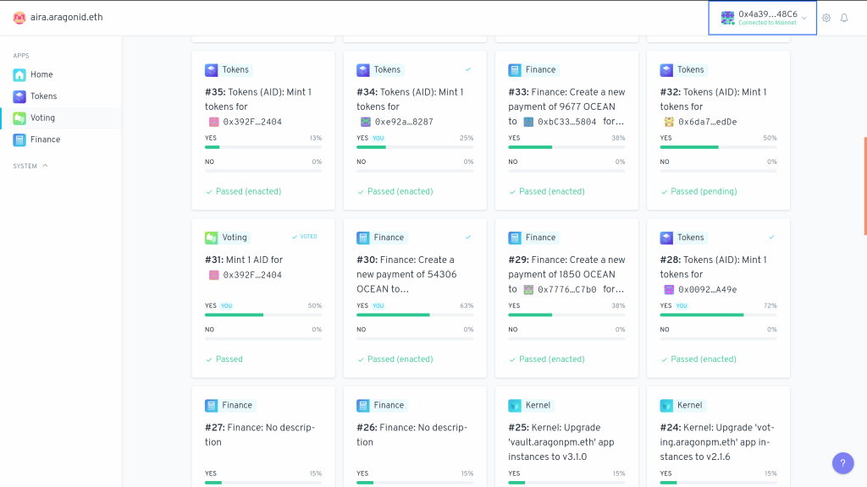Go to Tokens in the apps menu
The image size is (867, 487).
[44, 96]
